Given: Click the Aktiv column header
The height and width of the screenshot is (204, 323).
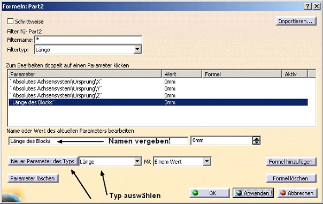Looking at the screenshot, I should (x=294, y=74).
